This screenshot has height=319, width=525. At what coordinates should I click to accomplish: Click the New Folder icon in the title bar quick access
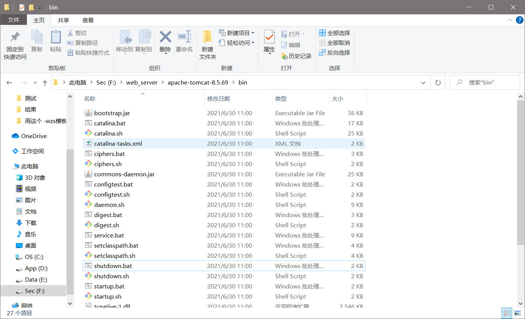click(x=31, y=7)
